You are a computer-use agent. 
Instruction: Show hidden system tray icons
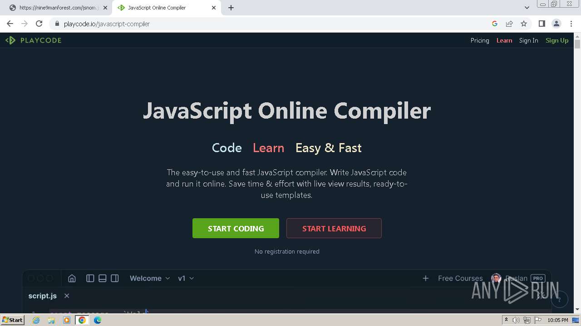[x=506, y=320]
